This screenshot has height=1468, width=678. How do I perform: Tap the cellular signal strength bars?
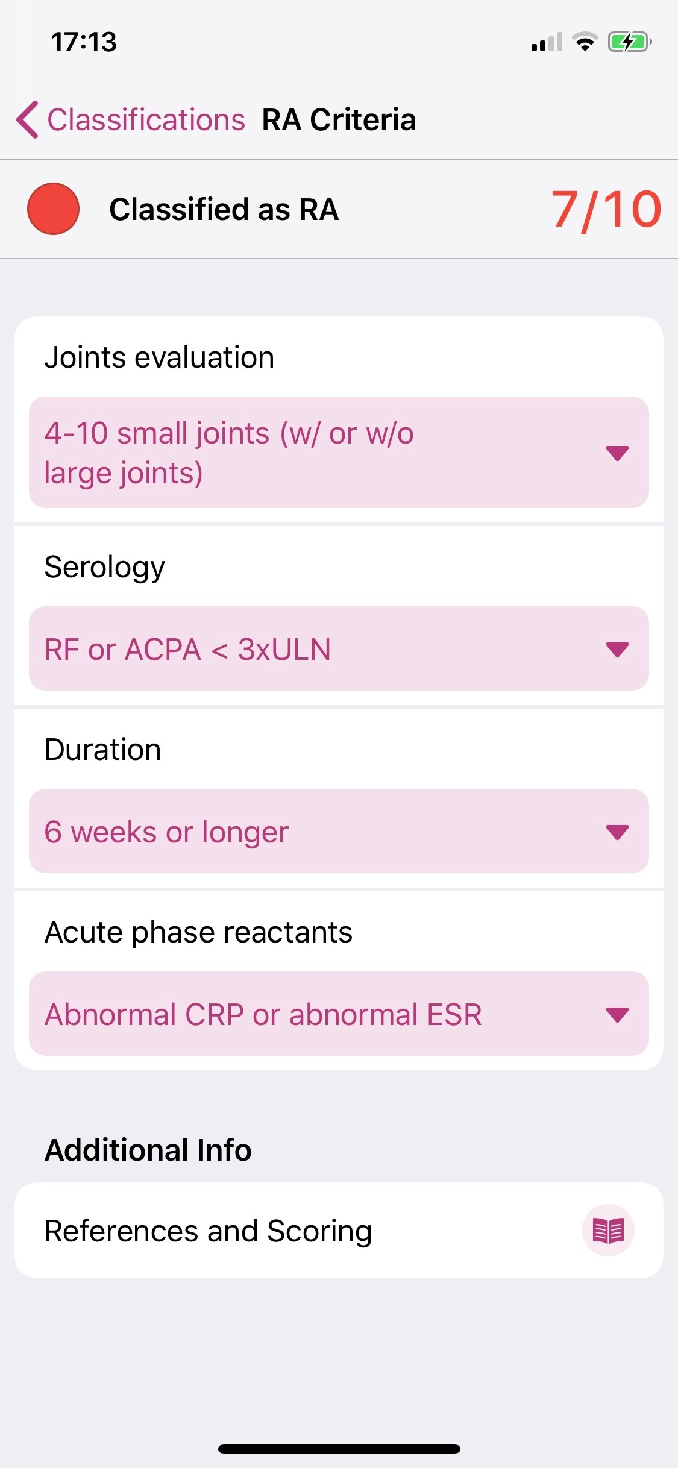tap(546, 42)
